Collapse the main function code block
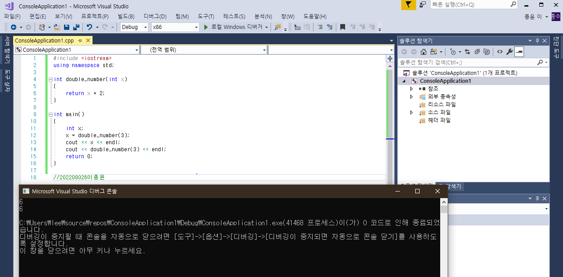 [x=50, y=114]
